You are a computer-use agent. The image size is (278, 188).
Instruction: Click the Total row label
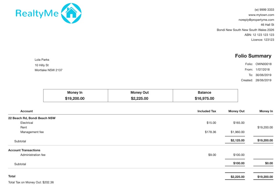pyautogui.click(x=12, y=176)
